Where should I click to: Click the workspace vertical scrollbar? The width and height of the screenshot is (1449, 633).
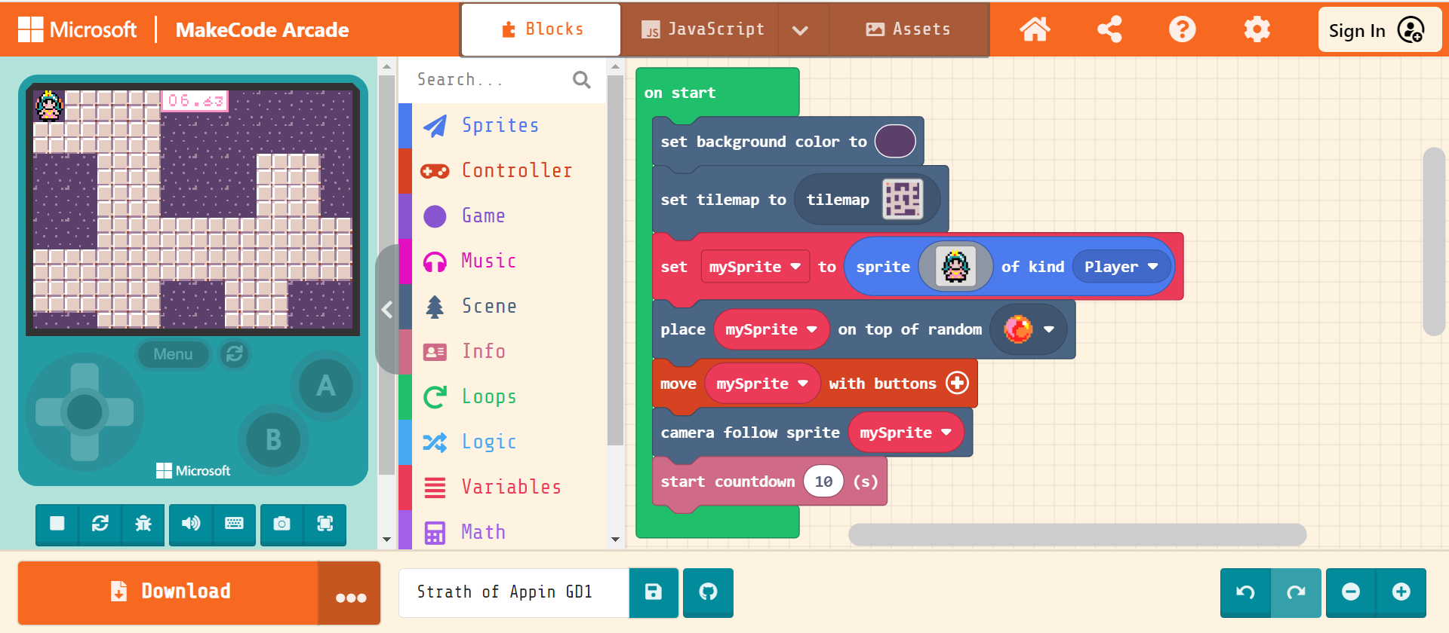coord(1433,241)
